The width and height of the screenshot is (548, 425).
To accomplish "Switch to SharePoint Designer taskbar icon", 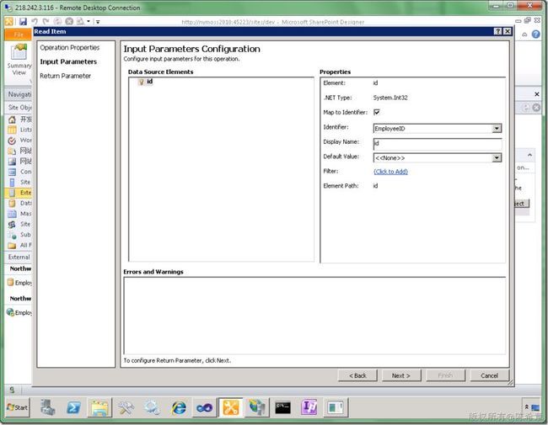I will coord(231,407).
